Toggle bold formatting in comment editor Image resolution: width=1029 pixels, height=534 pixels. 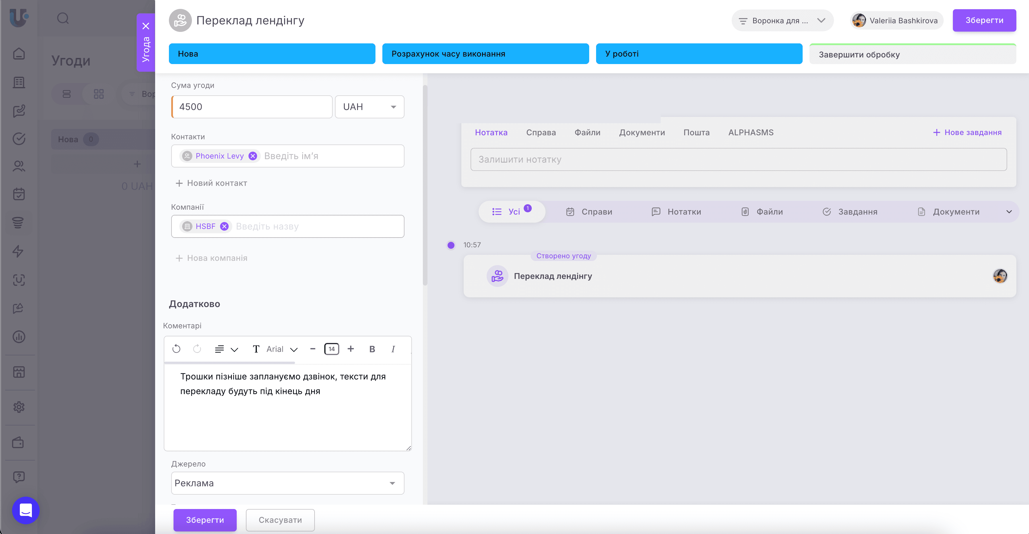(372, 349)
